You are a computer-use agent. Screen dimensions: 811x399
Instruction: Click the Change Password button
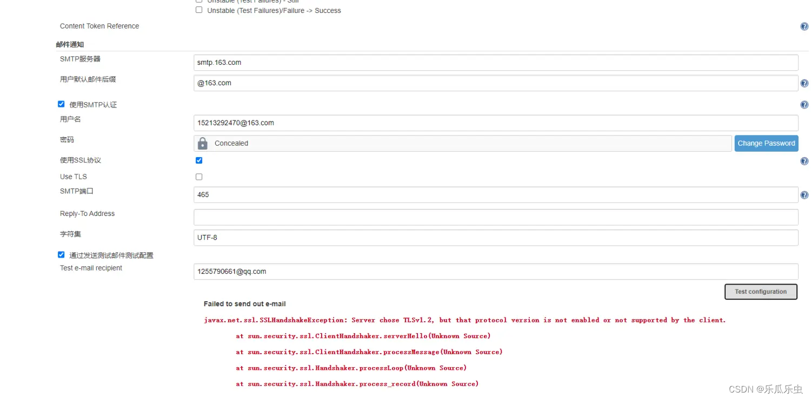[x=766, y=143]
